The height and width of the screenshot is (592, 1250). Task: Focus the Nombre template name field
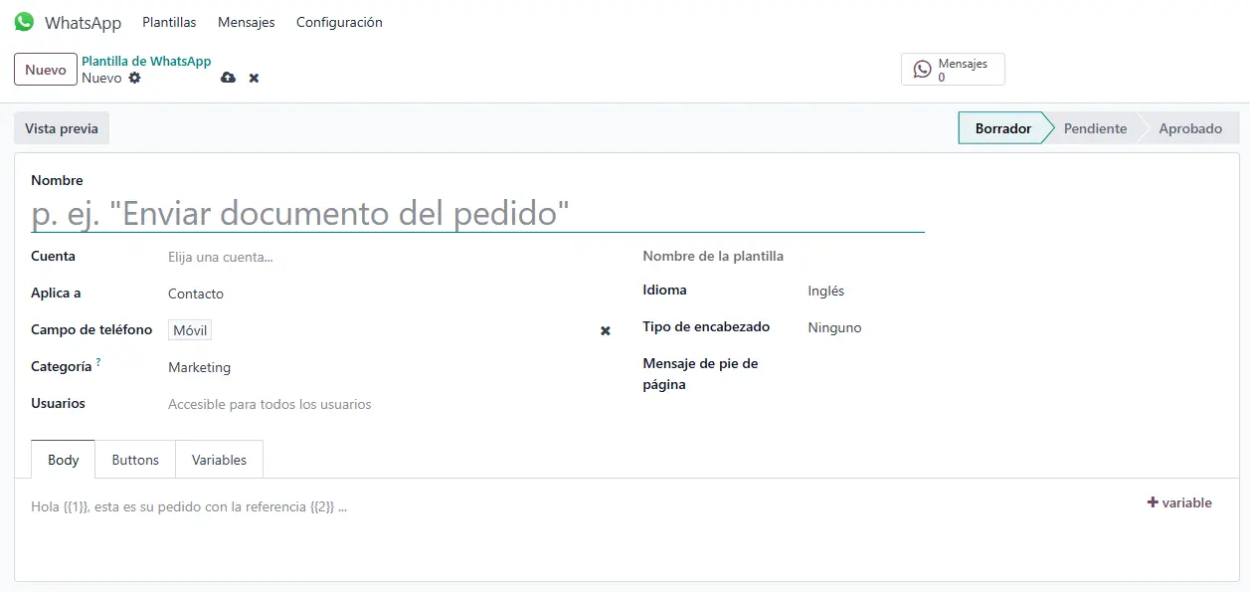[x=477, y=213]
